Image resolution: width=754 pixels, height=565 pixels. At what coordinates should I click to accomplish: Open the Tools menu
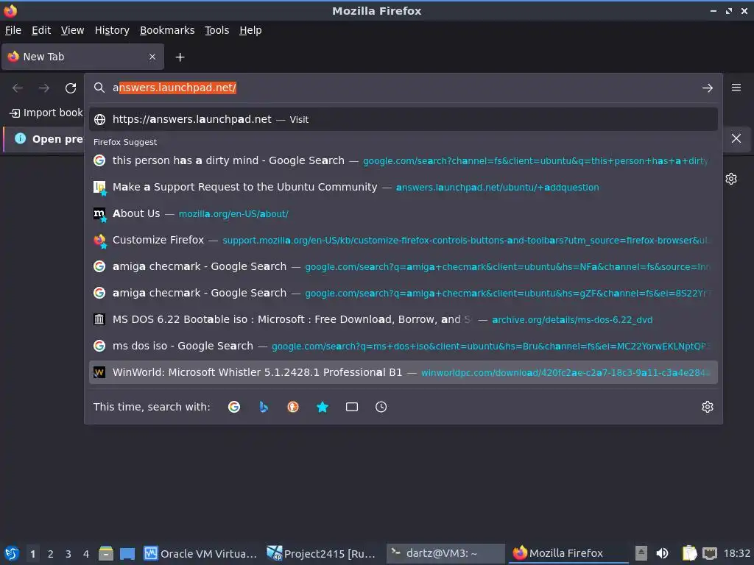(217, 30)
